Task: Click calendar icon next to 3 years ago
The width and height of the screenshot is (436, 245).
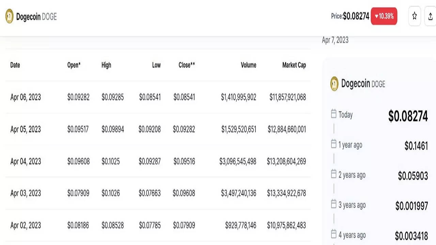Action: (334, 204)
